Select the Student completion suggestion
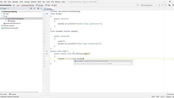Viewport: 174px width, 98px height. (103, 61)
